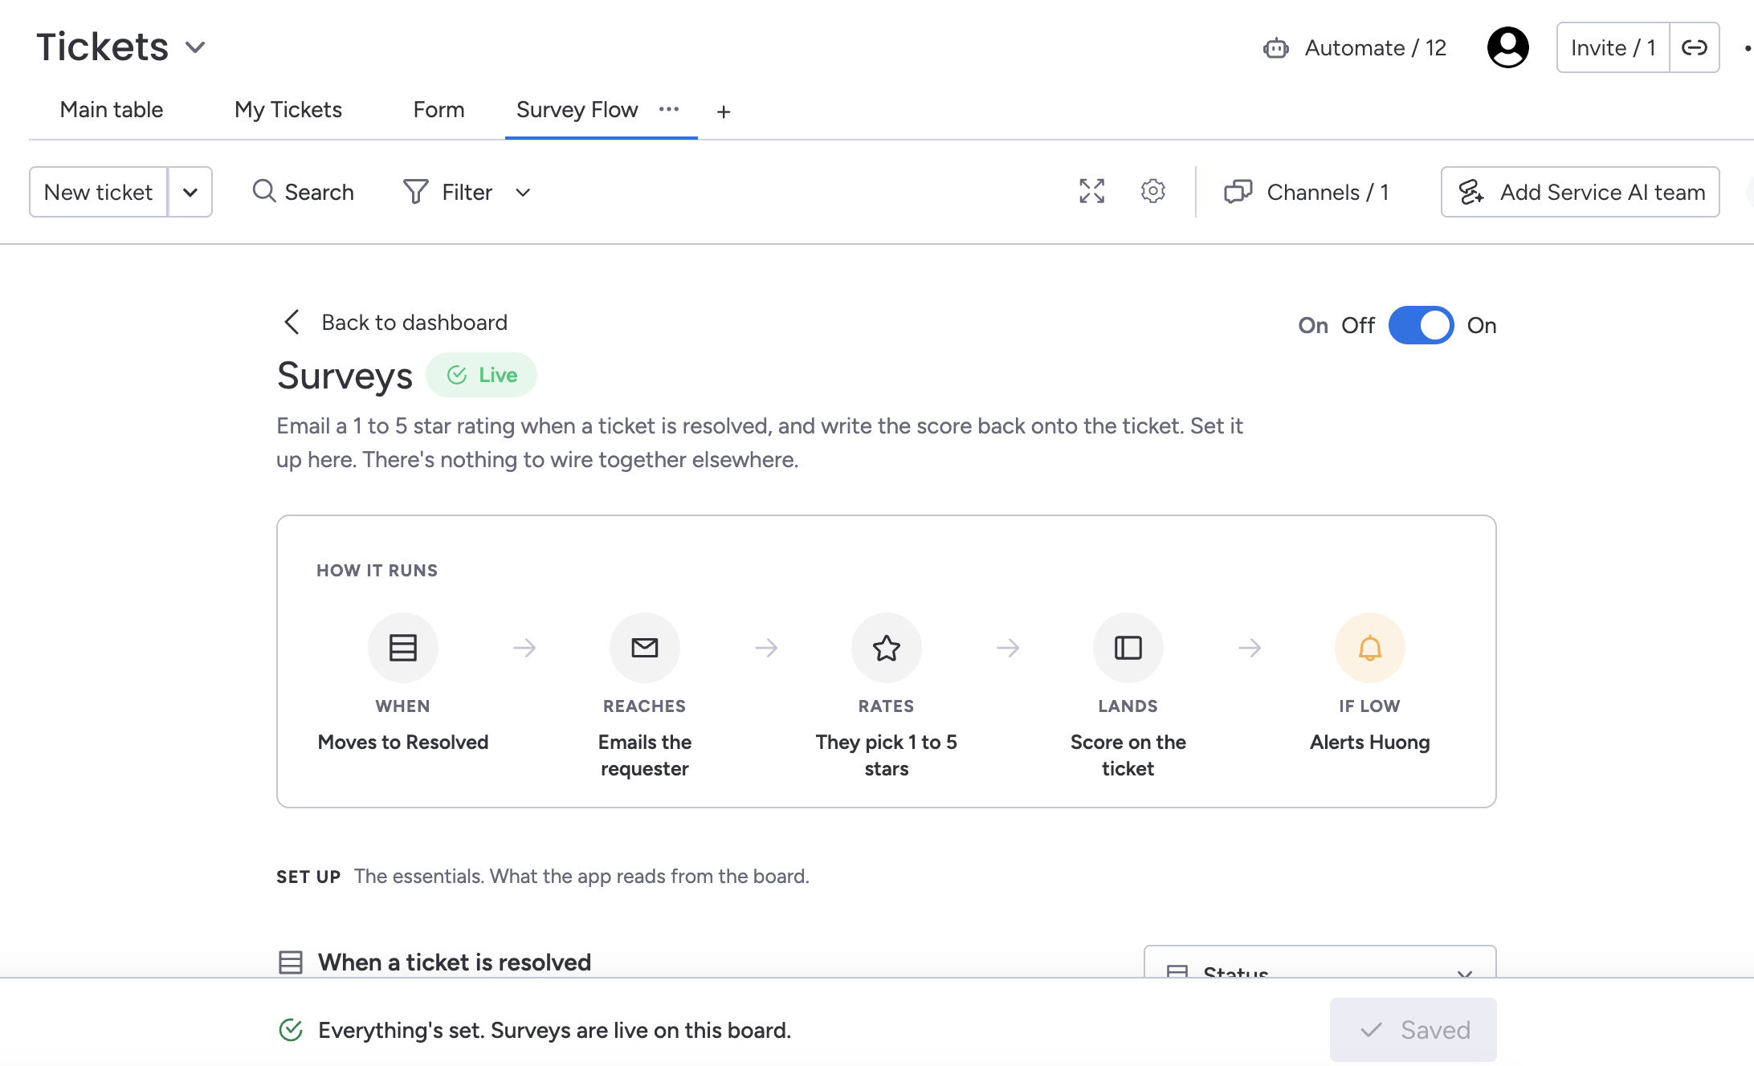Expand the Tickets board title chevron
Screen dimensions: 1754x1066
click(x=195, y=47)
